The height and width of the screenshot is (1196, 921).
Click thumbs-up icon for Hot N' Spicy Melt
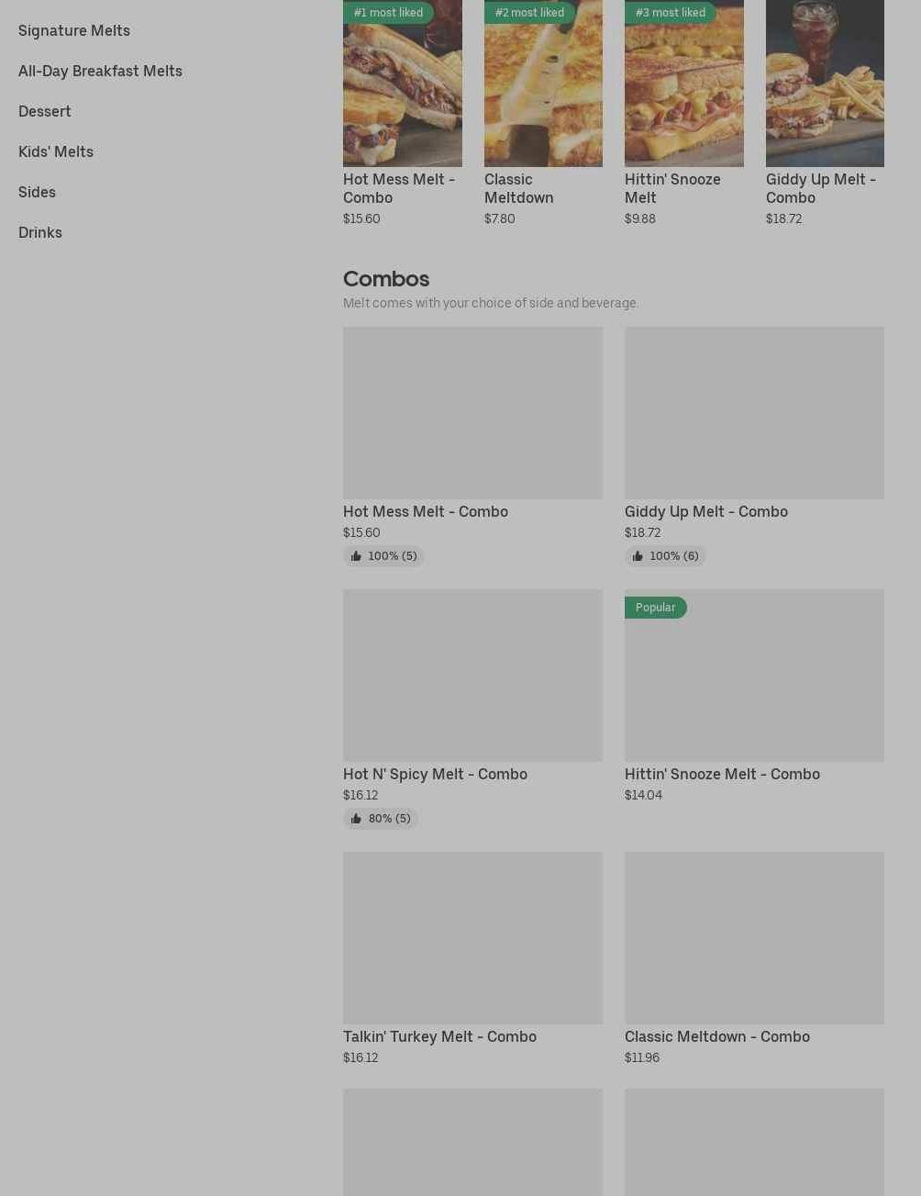click(356, 819)
